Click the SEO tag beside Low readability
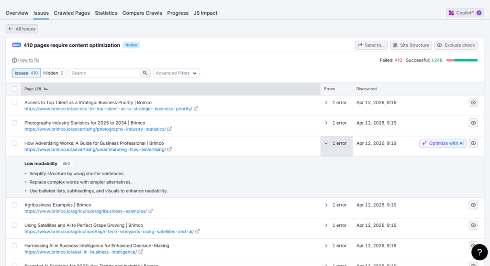This screenshot has width=490, height=266. [66, 163]
